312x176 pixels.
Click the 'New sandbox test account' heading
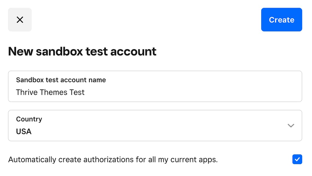tap(82, 51)
